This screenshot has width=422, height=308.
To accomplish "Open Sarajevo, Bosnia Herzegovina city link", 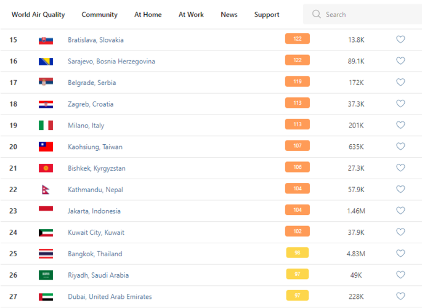I will pyautogui.click(x=111, y=62).
